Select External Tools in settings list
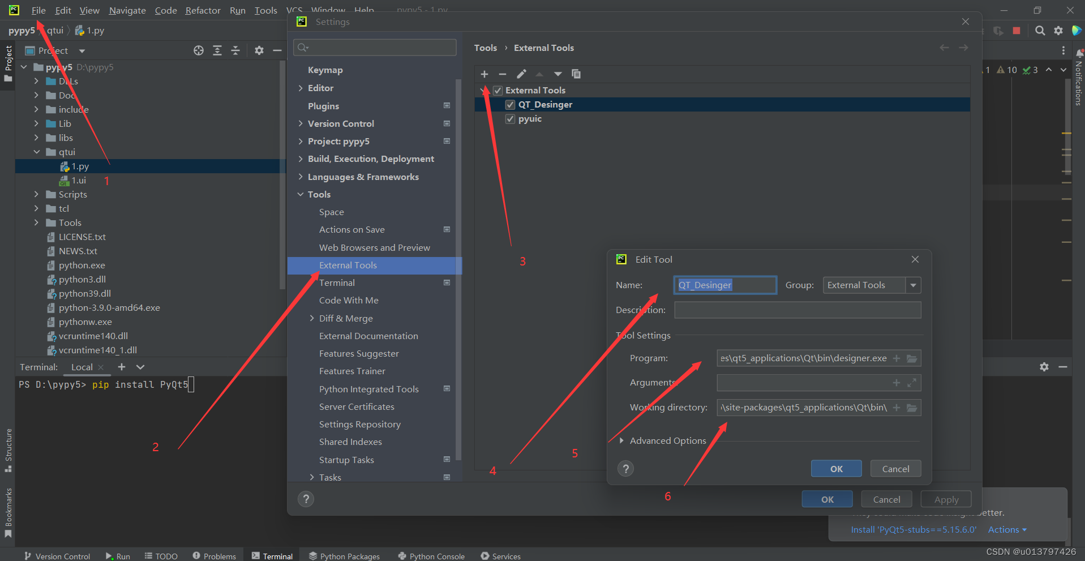 tap(375, 265)
